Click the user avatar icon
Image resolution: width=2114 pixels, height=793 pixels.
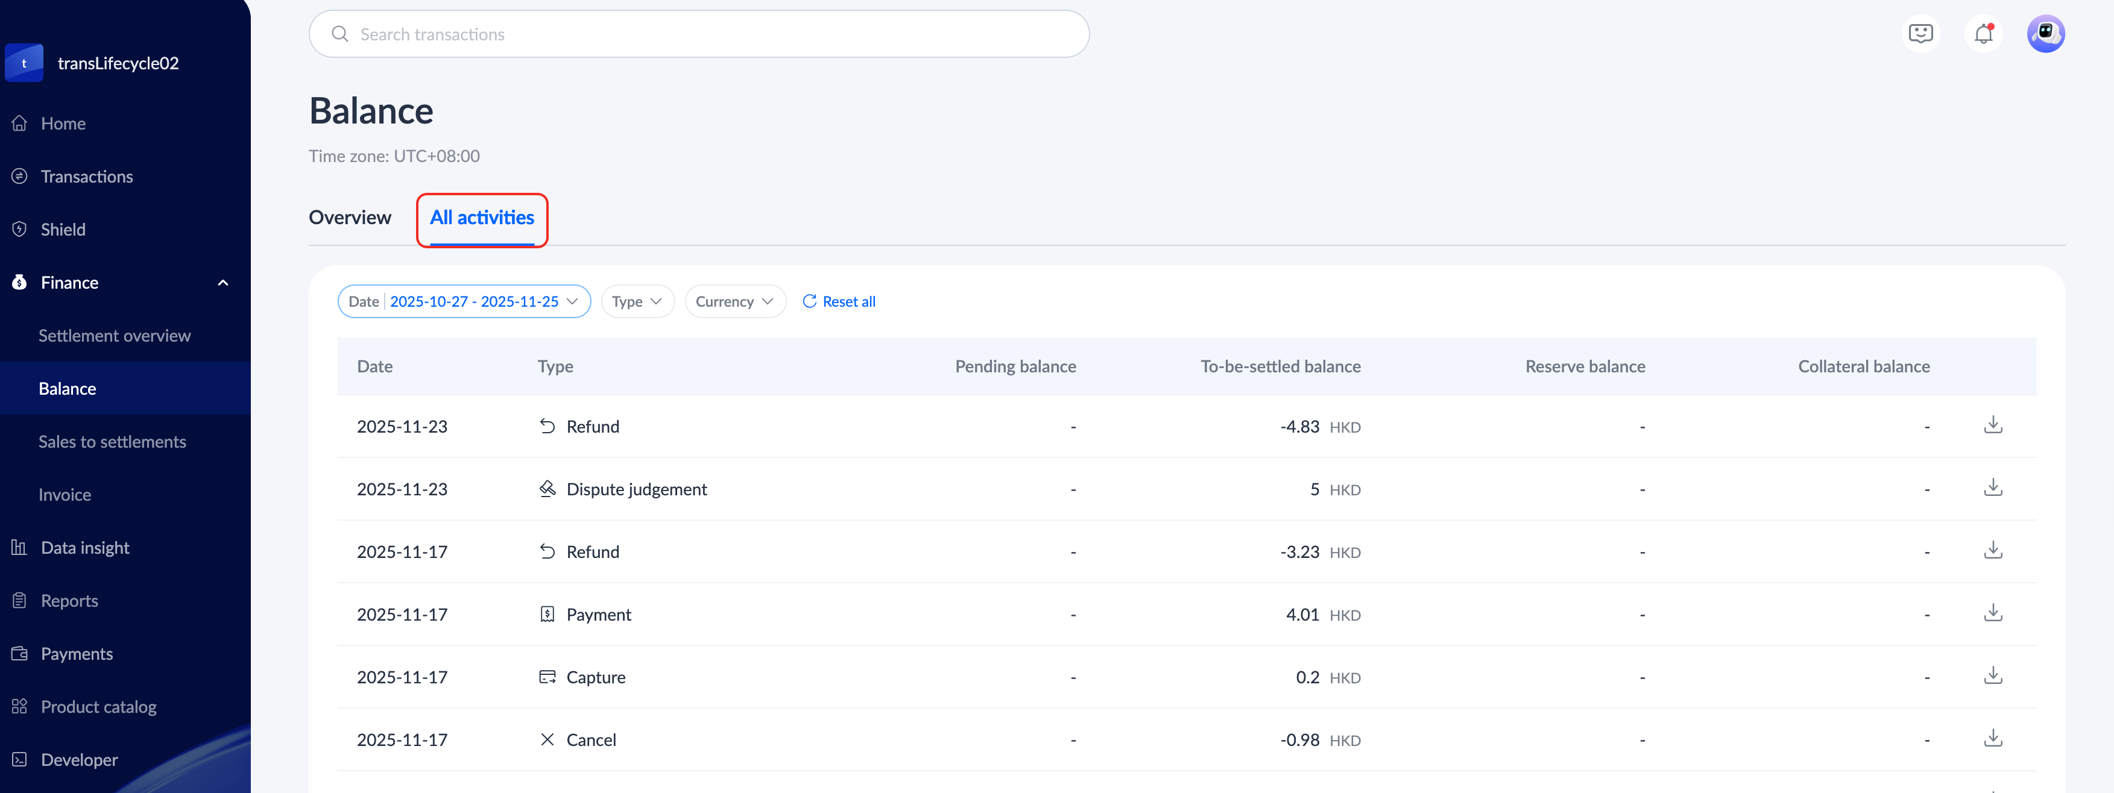tap(2045, 34)
